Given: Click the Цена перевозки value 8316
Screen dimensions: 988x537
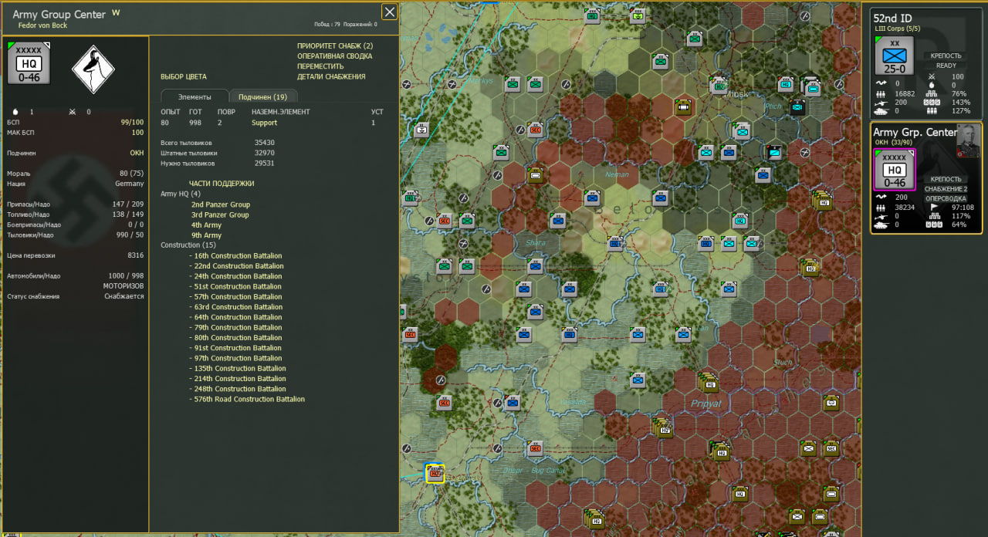Looking at the screenshot, I should (x=135, y=255).
